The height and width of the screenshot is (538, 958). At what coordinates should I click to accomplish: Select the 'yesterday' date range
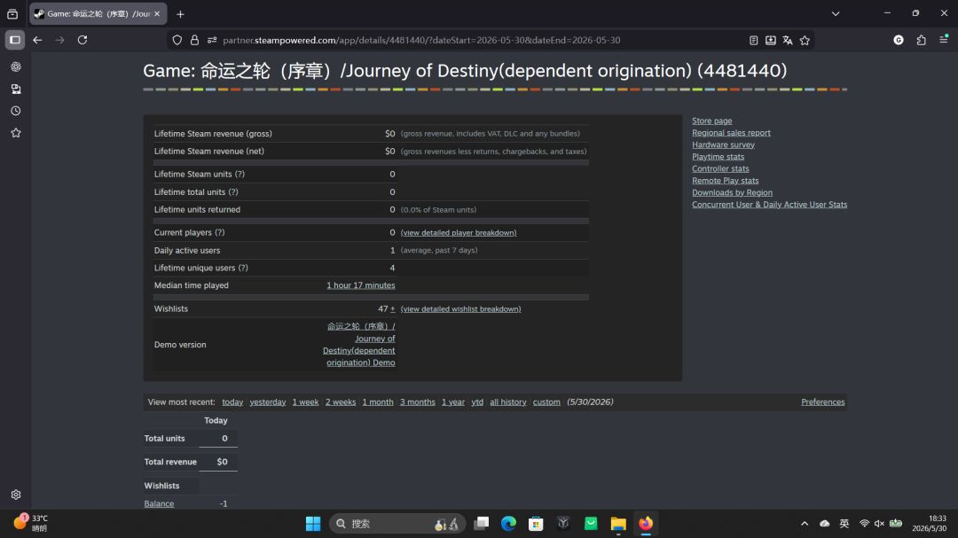click(x=268, y=402)
